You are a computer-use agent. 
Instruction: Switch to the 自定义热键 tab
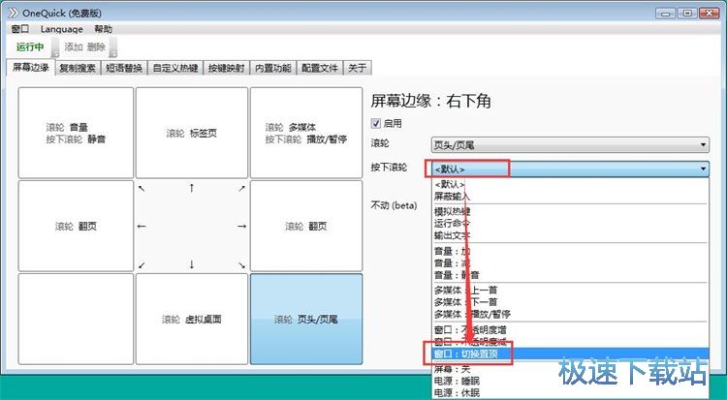[175, 68]
